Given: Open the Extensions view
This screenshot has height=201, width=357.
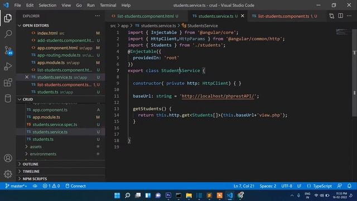Looking at the screenshot, I should (8, 83).
